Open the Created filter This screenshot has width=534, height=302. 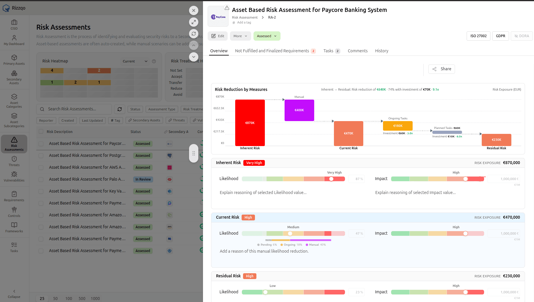(68, 121)
